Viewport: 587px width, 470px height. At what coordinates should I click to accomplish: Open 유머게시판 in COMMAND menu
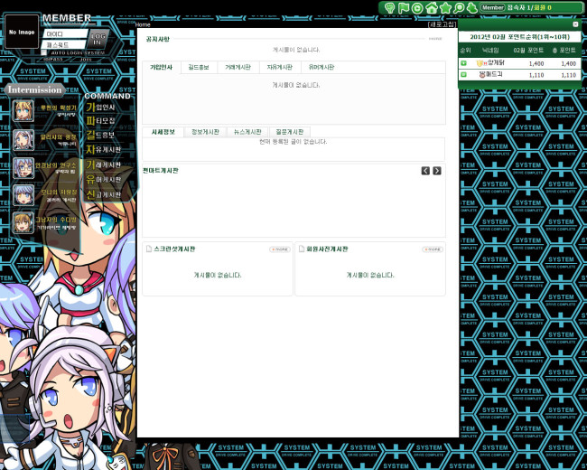click(x=103, y=180)
